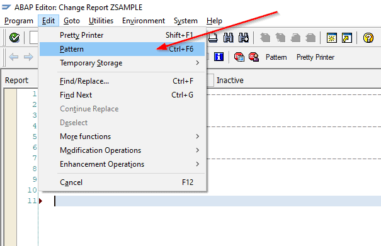This screenshot has height=246, width=381.
Task: Click the Print icon in the toolbar
Action: point(213,38)
